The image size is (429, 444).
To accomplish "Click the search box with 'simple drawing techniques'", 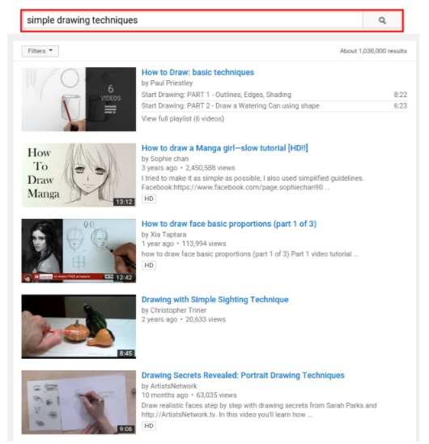I will (x=193, y=20).
